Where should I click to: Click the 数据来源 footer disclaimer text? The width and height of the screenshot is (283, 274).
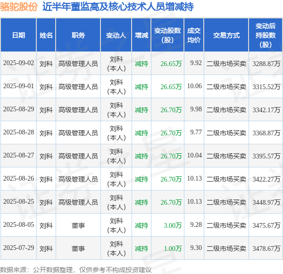point(76,270)
